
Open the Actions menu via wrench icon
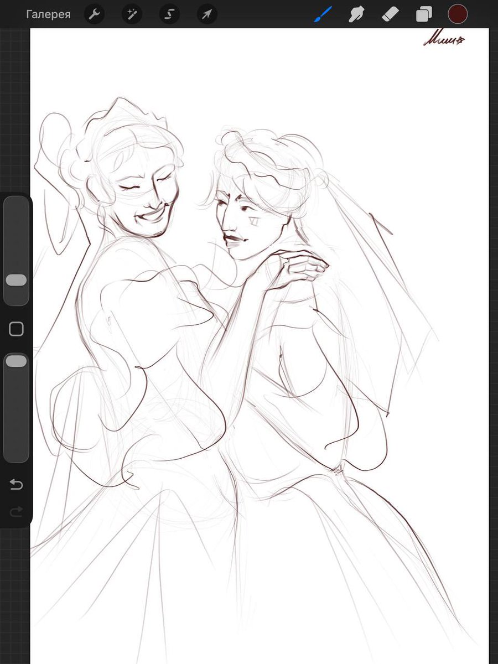pos(94,14)
